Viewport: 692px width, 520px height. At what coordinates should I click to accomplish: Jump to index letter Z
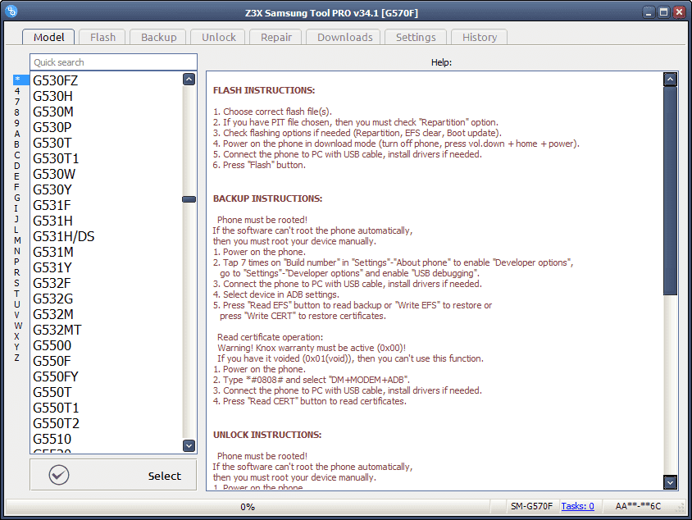(x=16, y=358)
